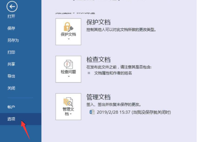Click the Word file icon beside 2019/2/28
This screenshot has width=197, height=142.
92,112
